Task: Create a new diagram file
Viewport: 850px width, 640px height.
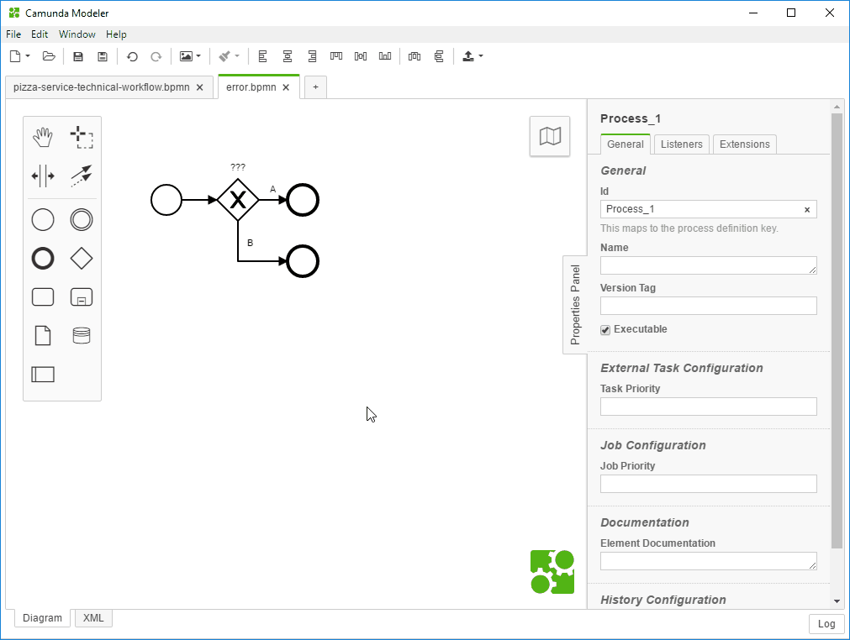Action: click(x=15, y=56)
